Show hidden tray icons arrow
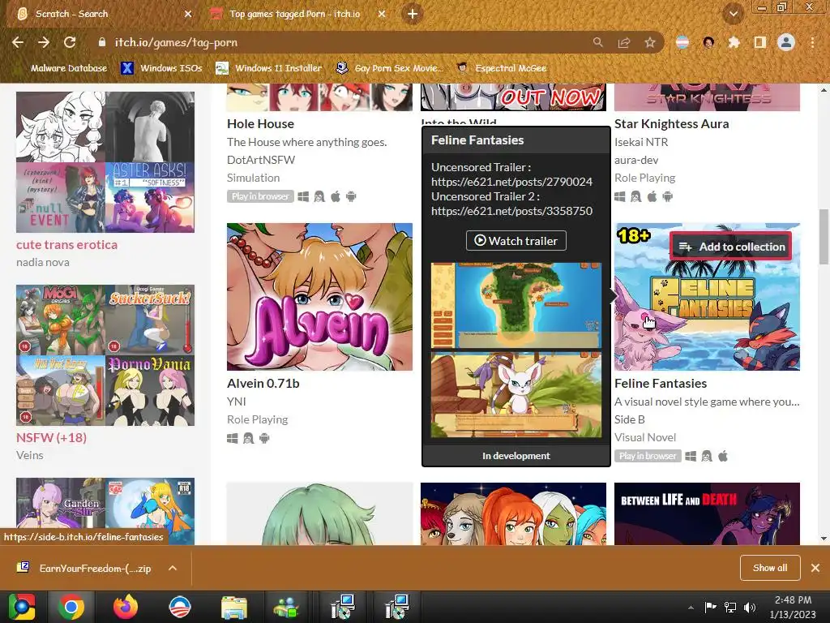 [x=691, y=607]
